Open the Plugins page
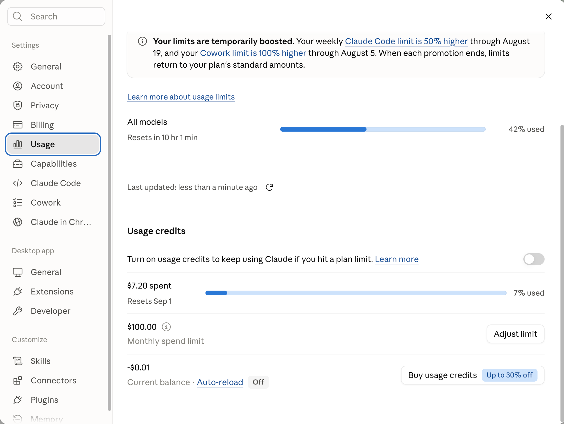Viewport: 564px width, 424px height. pyautogui.click(x=53, y=400)
